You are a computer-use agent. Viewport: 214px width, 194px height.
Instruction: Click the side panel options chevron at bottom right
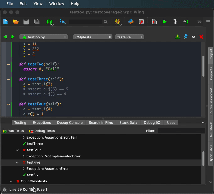[x=211, y=182]
